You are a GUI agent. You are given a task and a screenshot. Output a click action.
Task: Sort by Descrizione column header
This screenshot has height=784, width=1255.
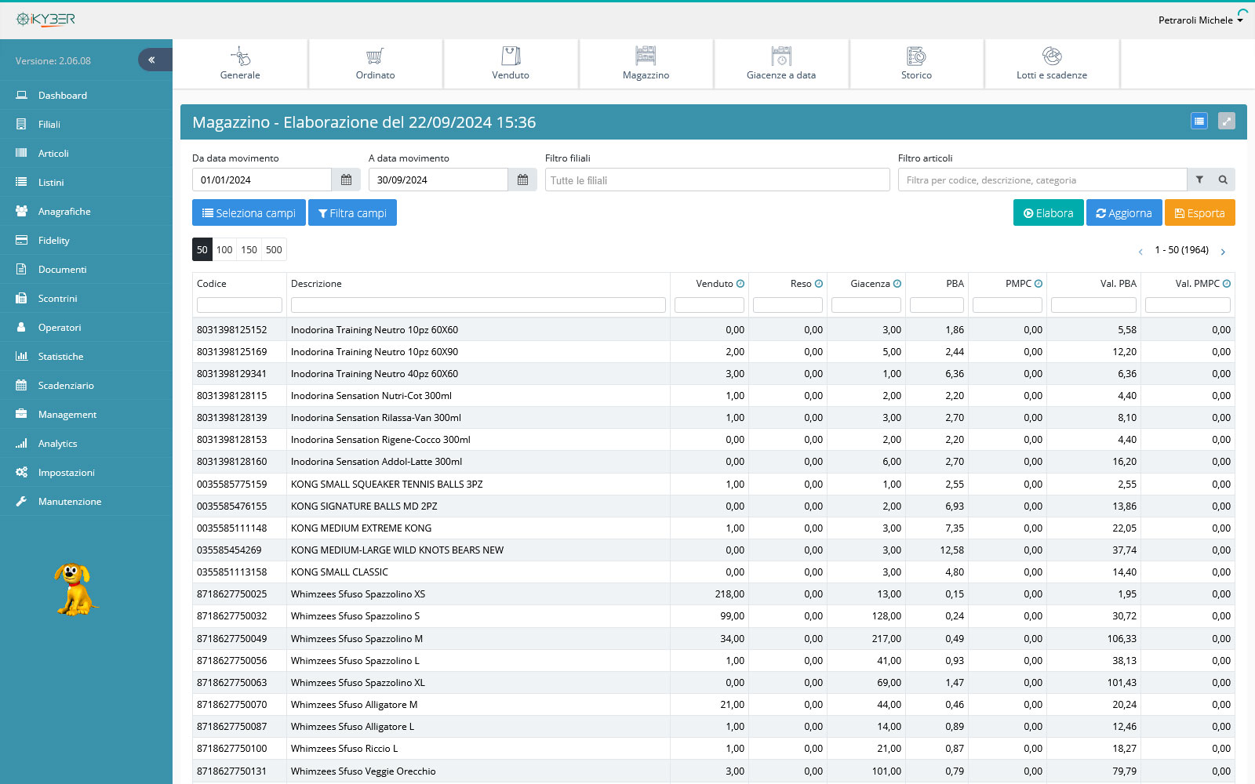316,284
